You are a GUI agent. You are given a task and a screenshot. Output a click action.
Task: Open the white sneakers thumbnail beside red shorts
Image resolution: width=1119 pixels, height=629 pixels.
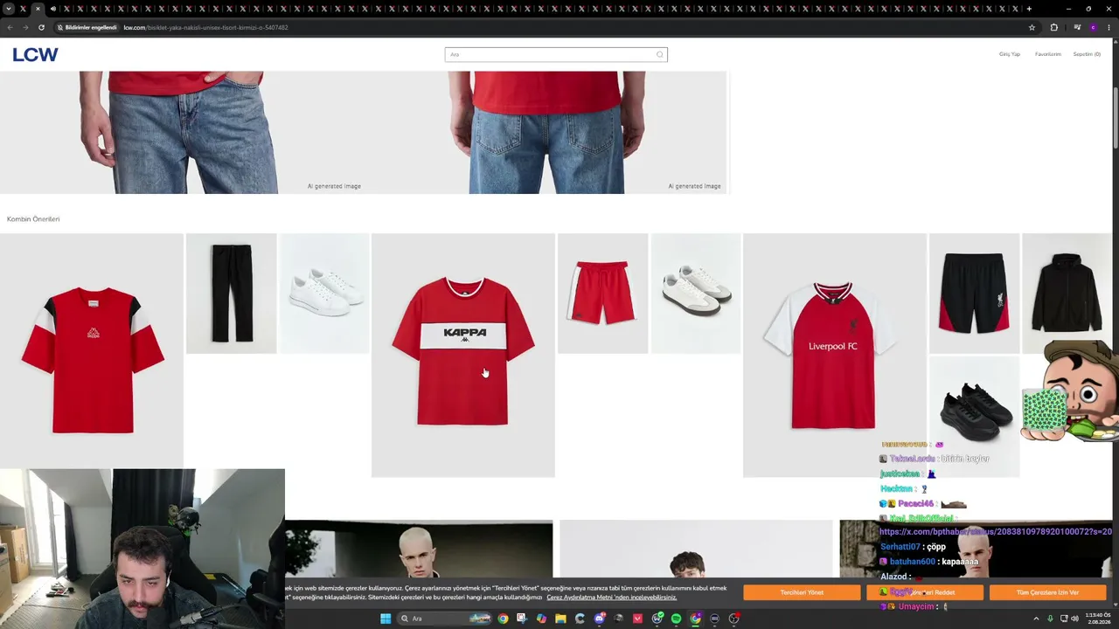point(696,294)
